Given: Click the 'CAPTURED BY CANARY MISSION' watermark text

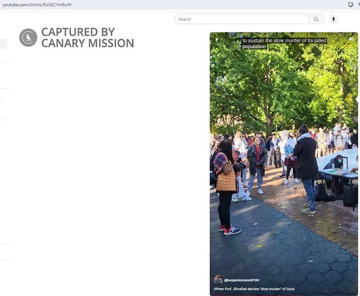Looking at the screenshot, I should click(87, 37).
